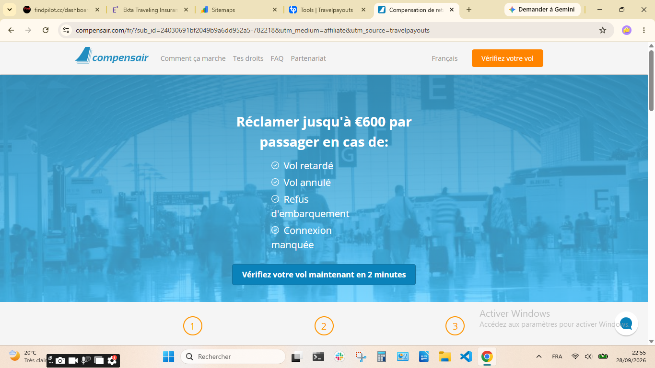Open the Partenariat link
The height and width of the screenshot is (368, 655).
308,58
